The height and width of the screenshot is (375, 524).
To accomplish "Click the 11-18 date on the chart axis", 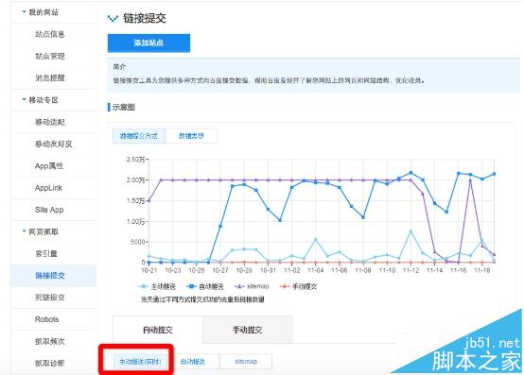I will point(482,270).
